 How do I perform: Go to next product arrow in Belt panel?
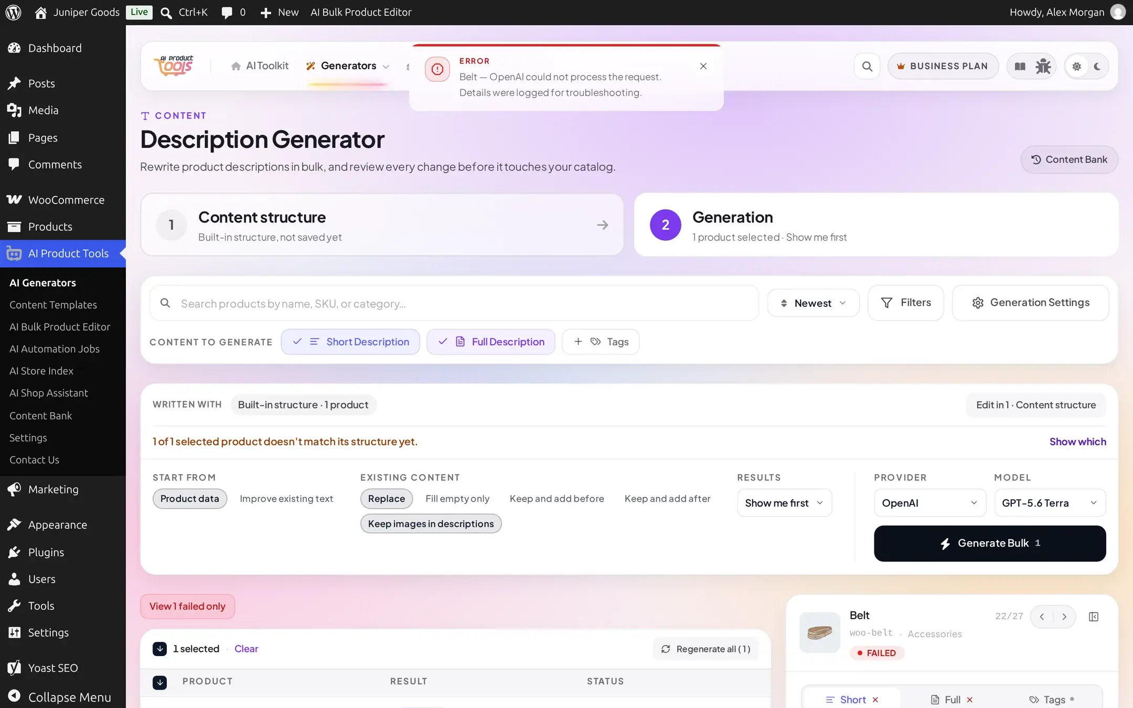tap(1064, 617)
